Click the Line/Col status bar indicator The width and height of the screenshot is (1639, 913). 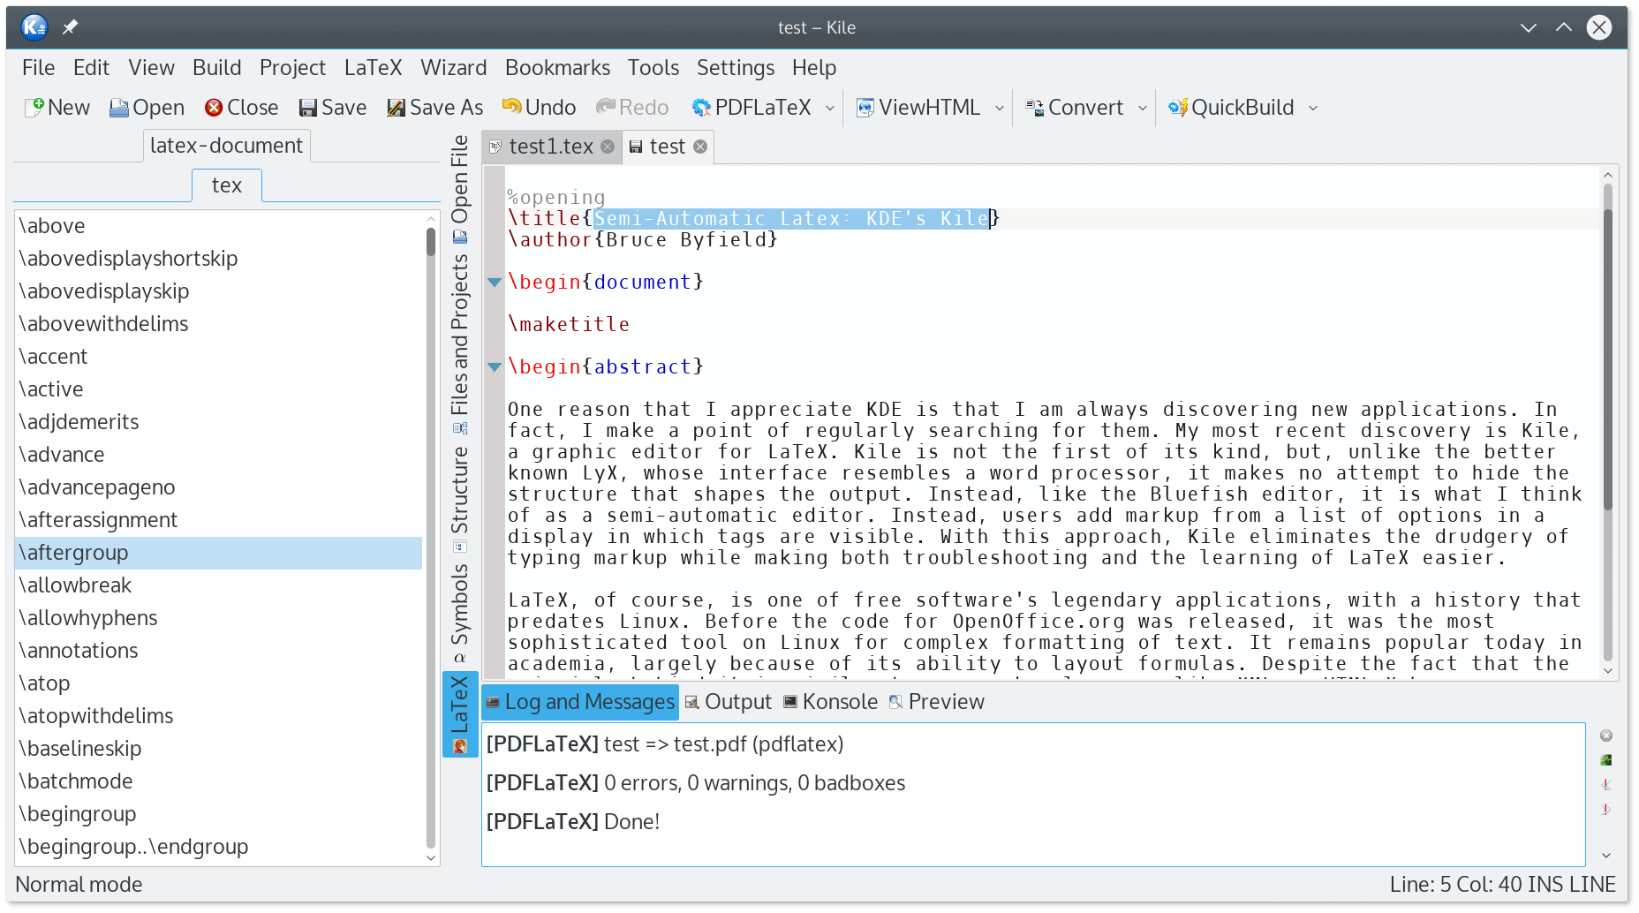point(1502,885)
